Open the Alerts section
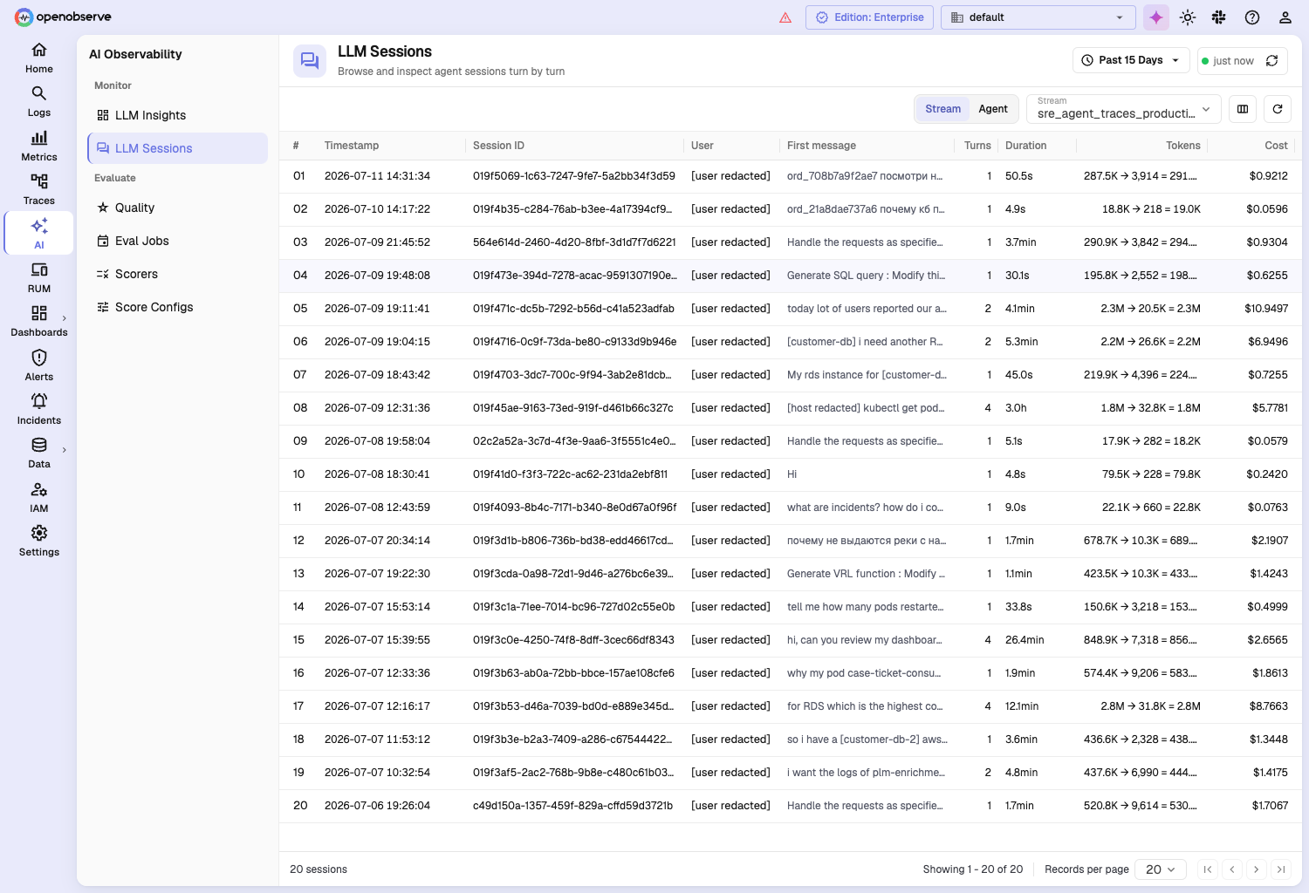This screenshot has width=1309, height=893. point(39,366)
